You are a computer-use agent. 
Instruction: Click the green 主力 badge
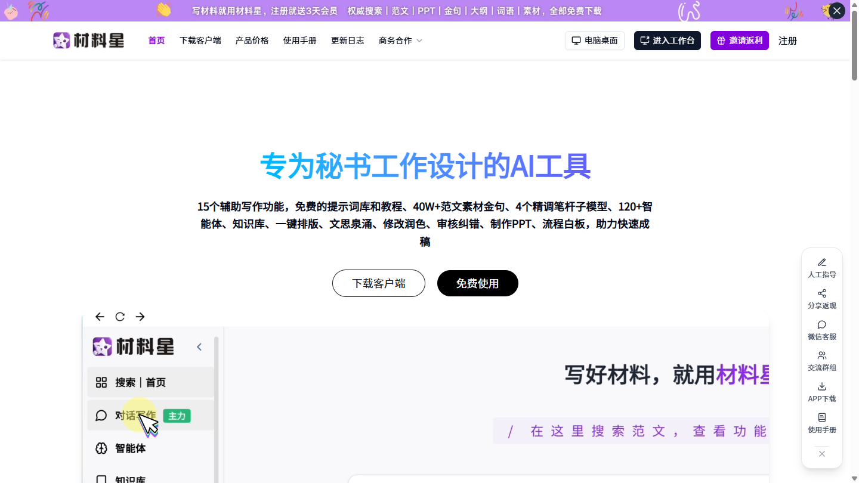coord(177,416)
